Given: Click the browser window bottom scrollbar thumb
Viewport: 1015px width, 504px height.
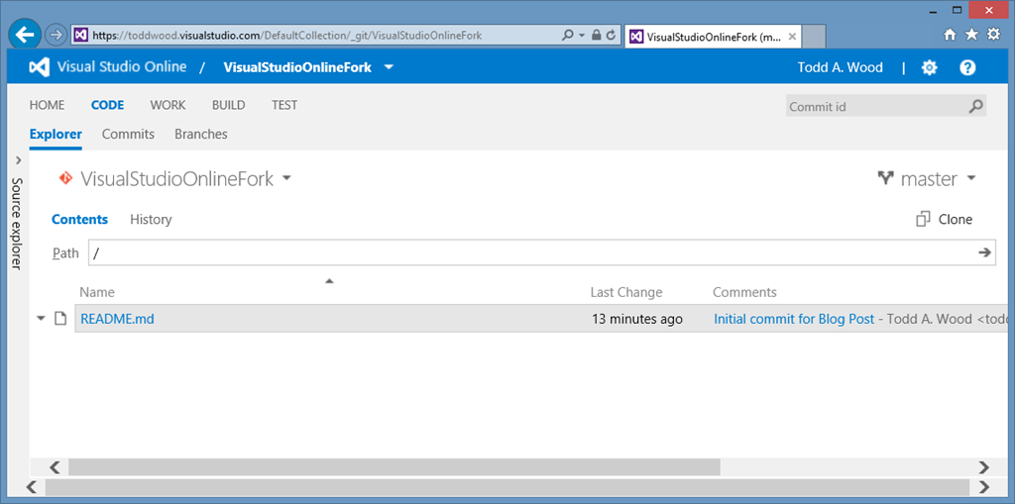Looking at the screenshot, I should click(x=507, y=486).
